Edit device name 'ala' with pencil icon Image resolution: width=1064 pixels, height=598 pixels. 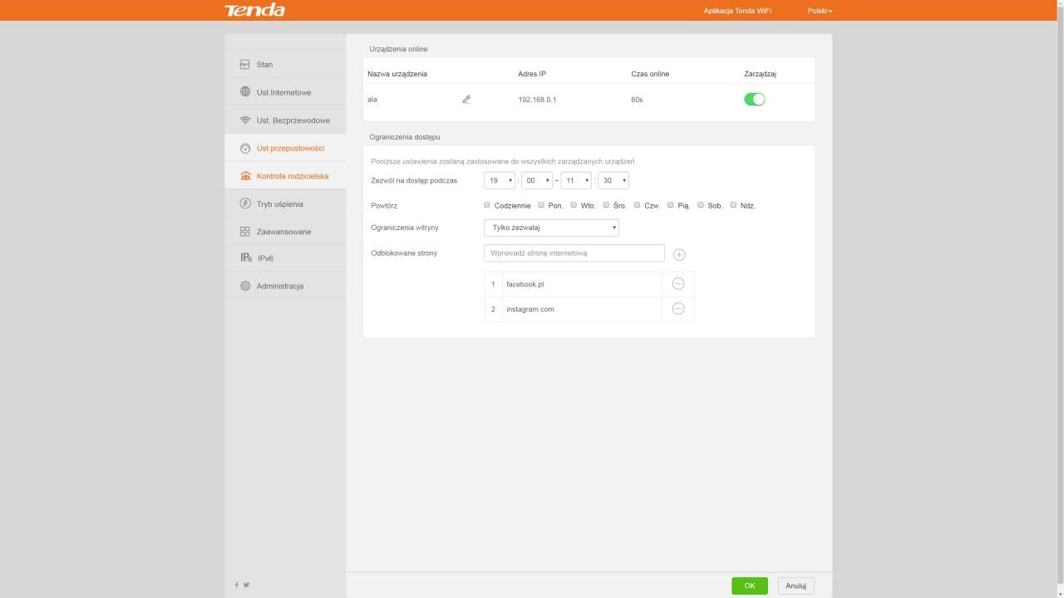[x=466, y=100]
